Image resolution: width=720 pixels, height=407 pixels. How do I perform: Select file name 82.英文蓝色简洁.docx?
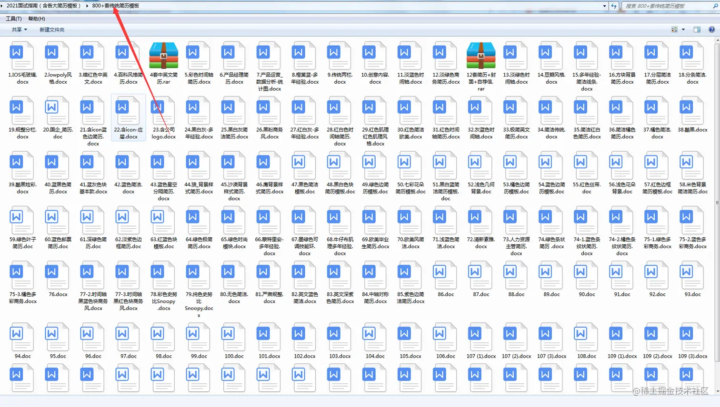point(305,298)
